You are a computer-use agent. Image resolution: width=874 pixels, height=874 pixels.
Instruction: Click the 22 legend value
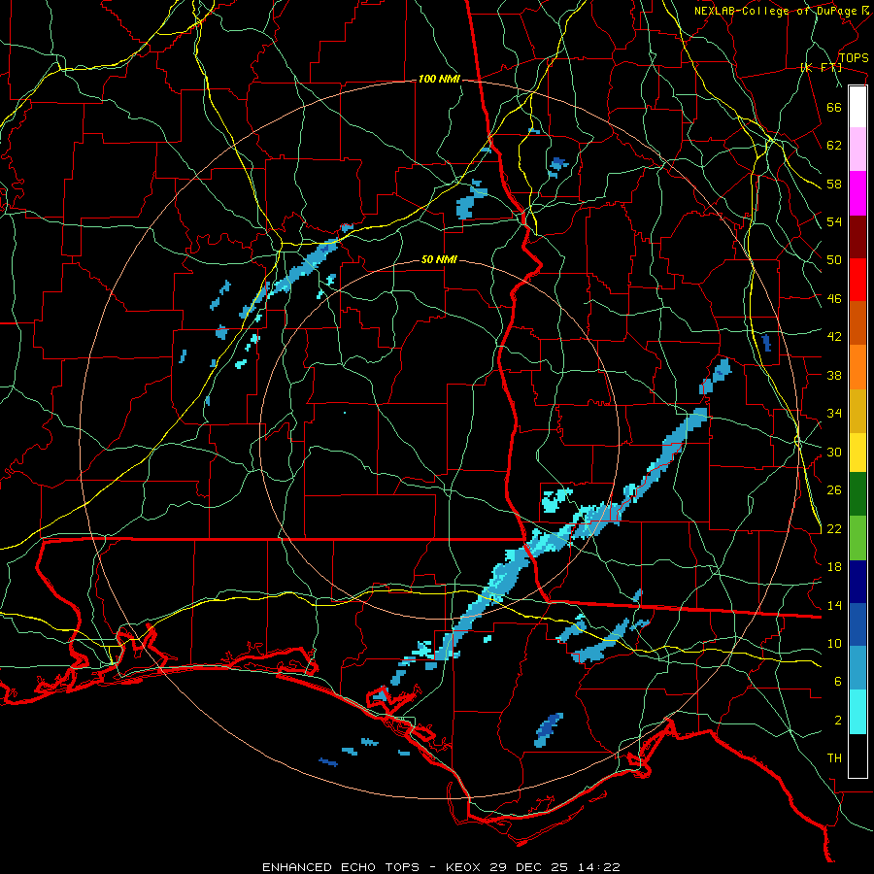tap(834, 528)
